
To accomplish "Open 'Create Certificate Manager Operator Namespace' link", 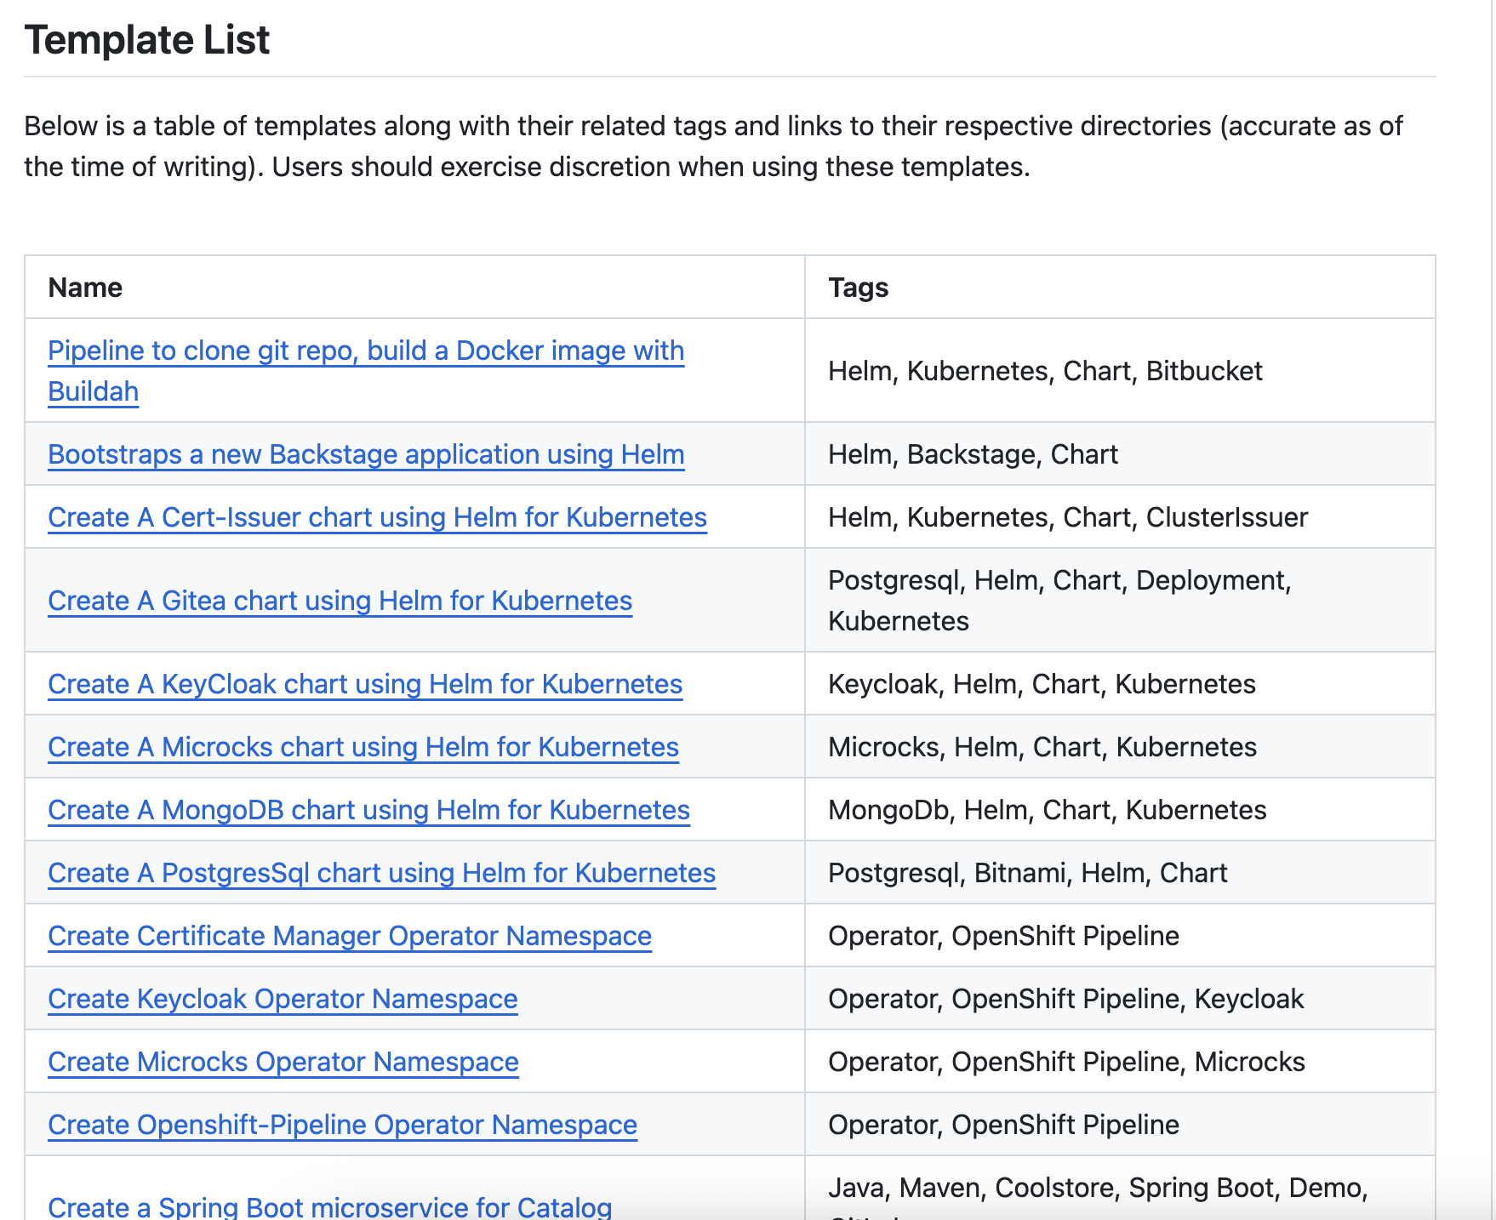I will pyautogui.click(x=350, y=936).
